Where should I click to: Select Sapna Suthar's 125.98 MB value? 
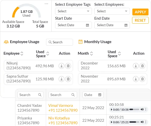(x=45, y=79)
